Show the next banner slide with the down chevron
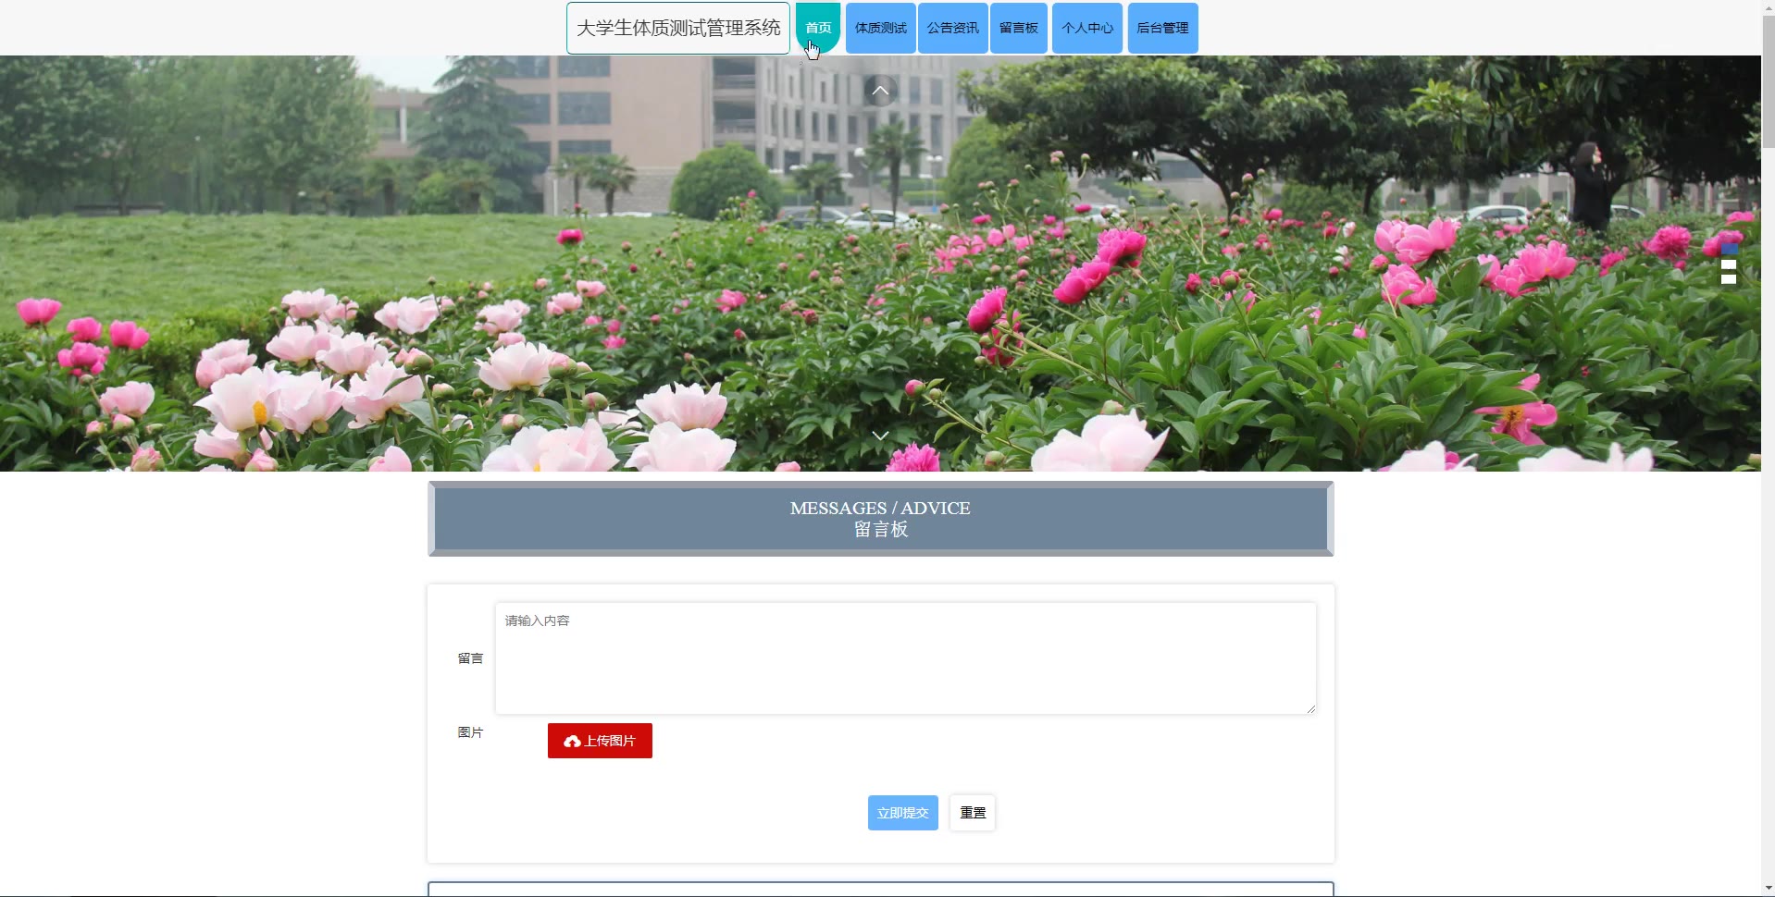Image resolution: width=1775 pixels, height=897 pixels. click(x=880, y=435)
